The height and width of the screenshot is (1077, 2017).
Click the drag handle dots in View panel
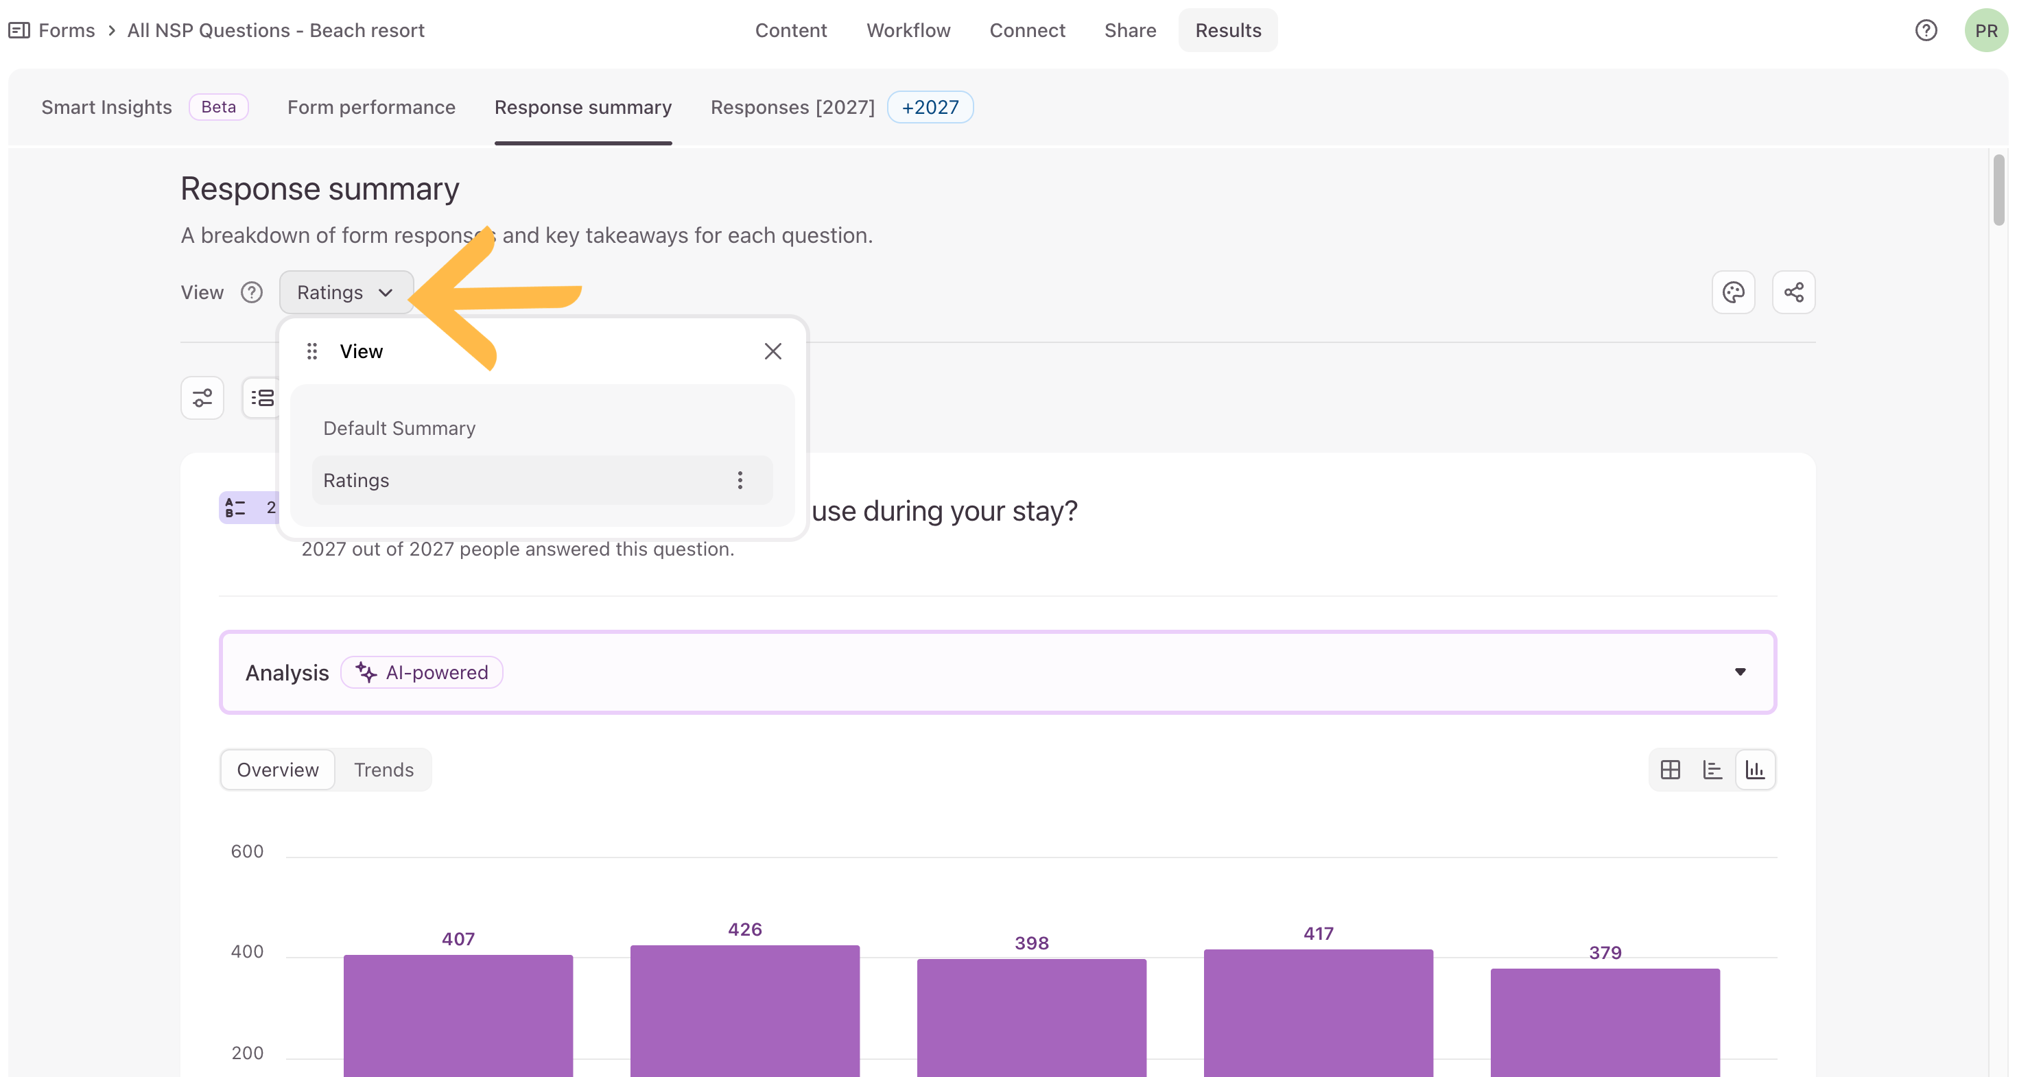[x=312, y=351]
